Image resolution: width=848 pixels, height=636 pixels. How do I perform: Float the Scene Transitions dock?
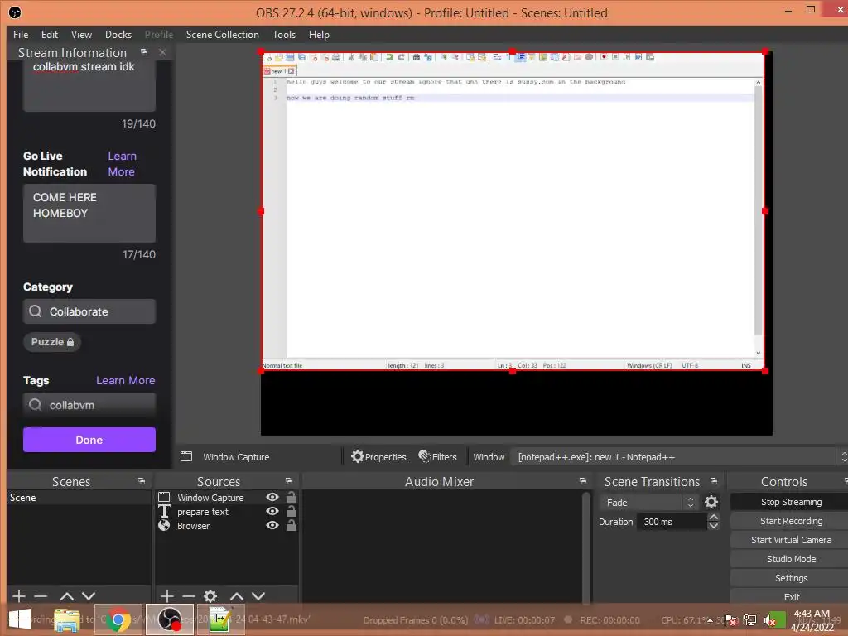[714, 481]
